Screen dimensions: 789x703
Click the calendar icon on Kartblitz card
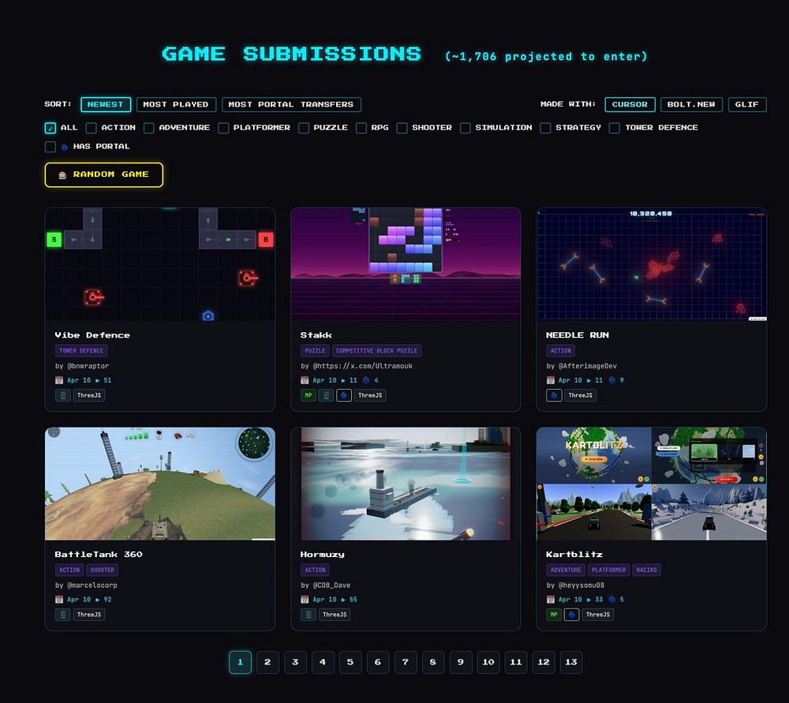550,600
